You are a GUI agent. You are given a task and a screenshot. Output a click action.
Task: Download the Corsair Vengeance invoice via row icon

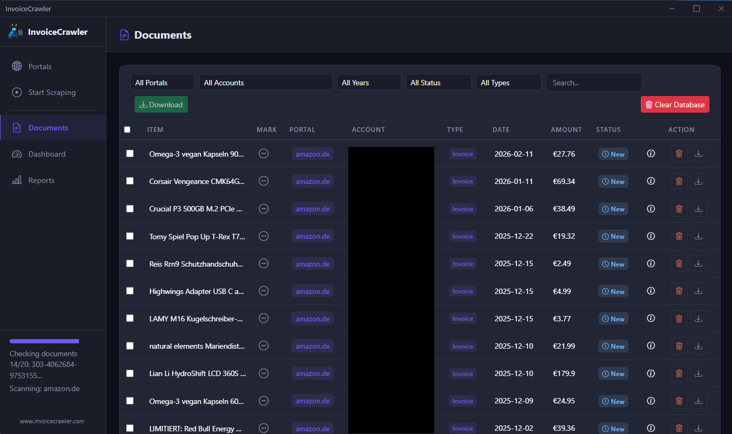698,181
